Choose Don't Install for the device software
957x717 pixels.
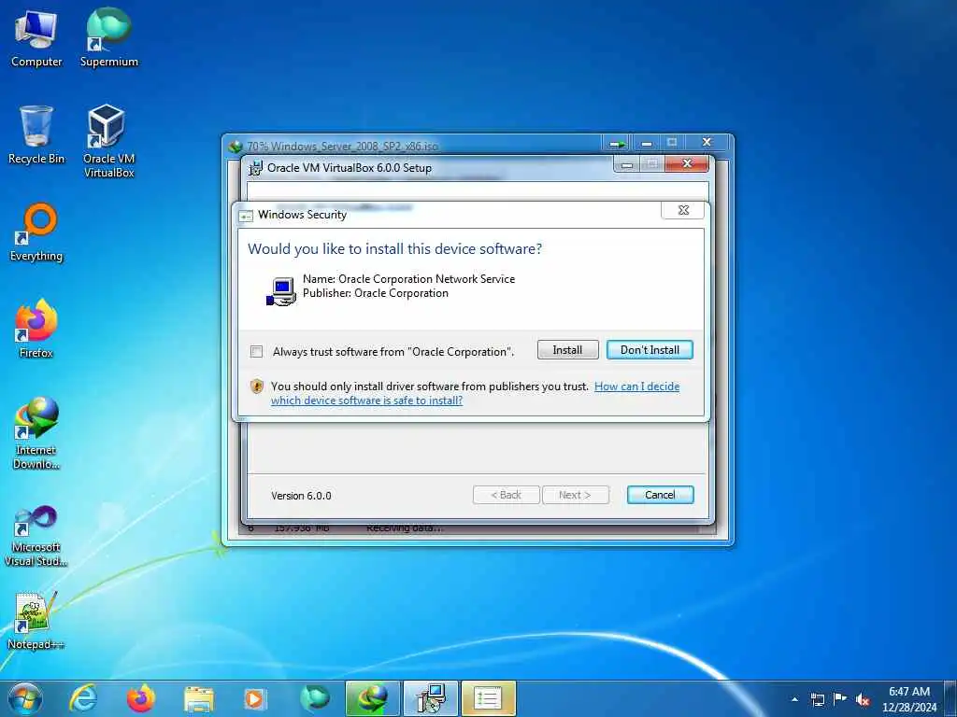point(650,350)
